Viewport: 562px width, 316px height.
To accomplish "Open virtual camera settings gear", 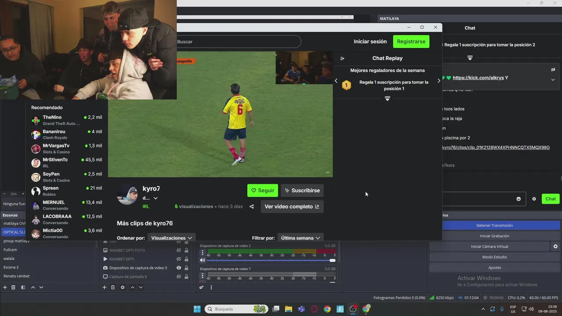I will point(555,247).
